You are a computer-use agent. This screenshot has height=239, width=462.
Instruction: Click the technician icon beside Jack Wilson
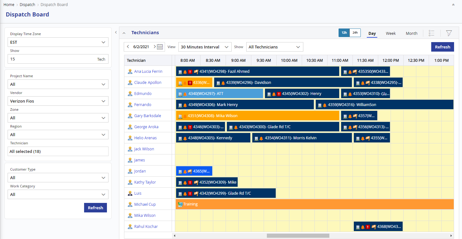click(130, 149)
